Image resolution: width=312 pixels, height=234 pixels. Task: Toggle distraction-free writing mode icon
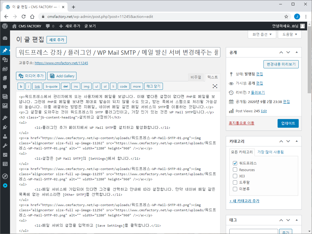click(x=215, y=86)
